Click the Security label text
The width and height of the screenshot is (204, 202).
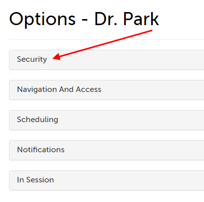(32, 59)
